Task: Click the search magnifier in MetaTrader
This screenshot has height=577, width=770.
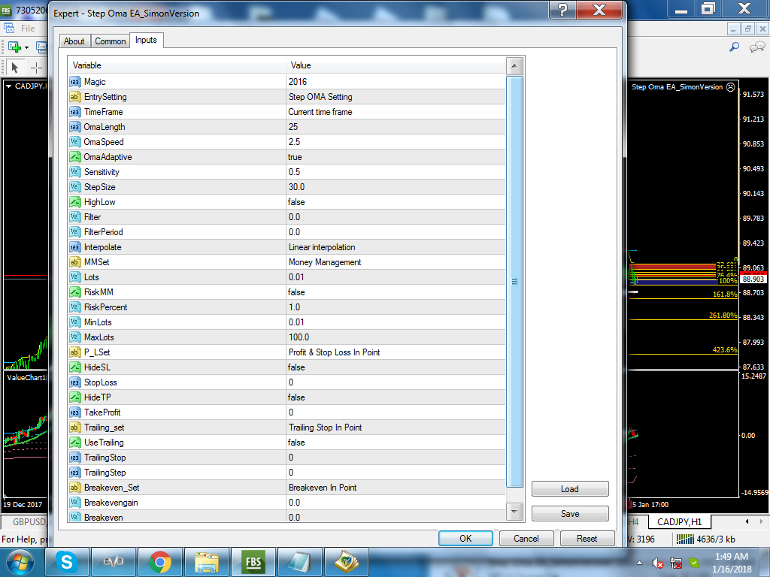Action: (x=734, y=47)
